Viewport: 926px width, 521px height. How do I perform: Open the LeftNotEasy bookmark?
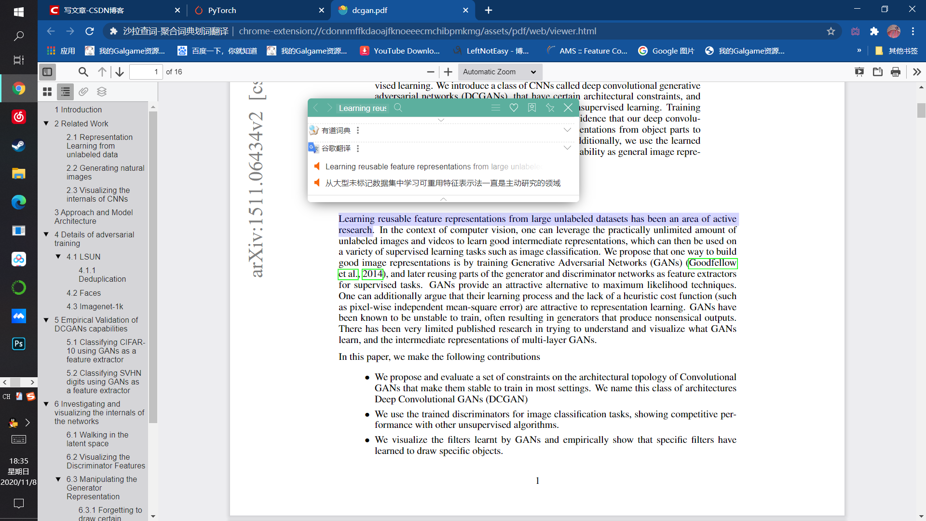(x=490, y=51)
